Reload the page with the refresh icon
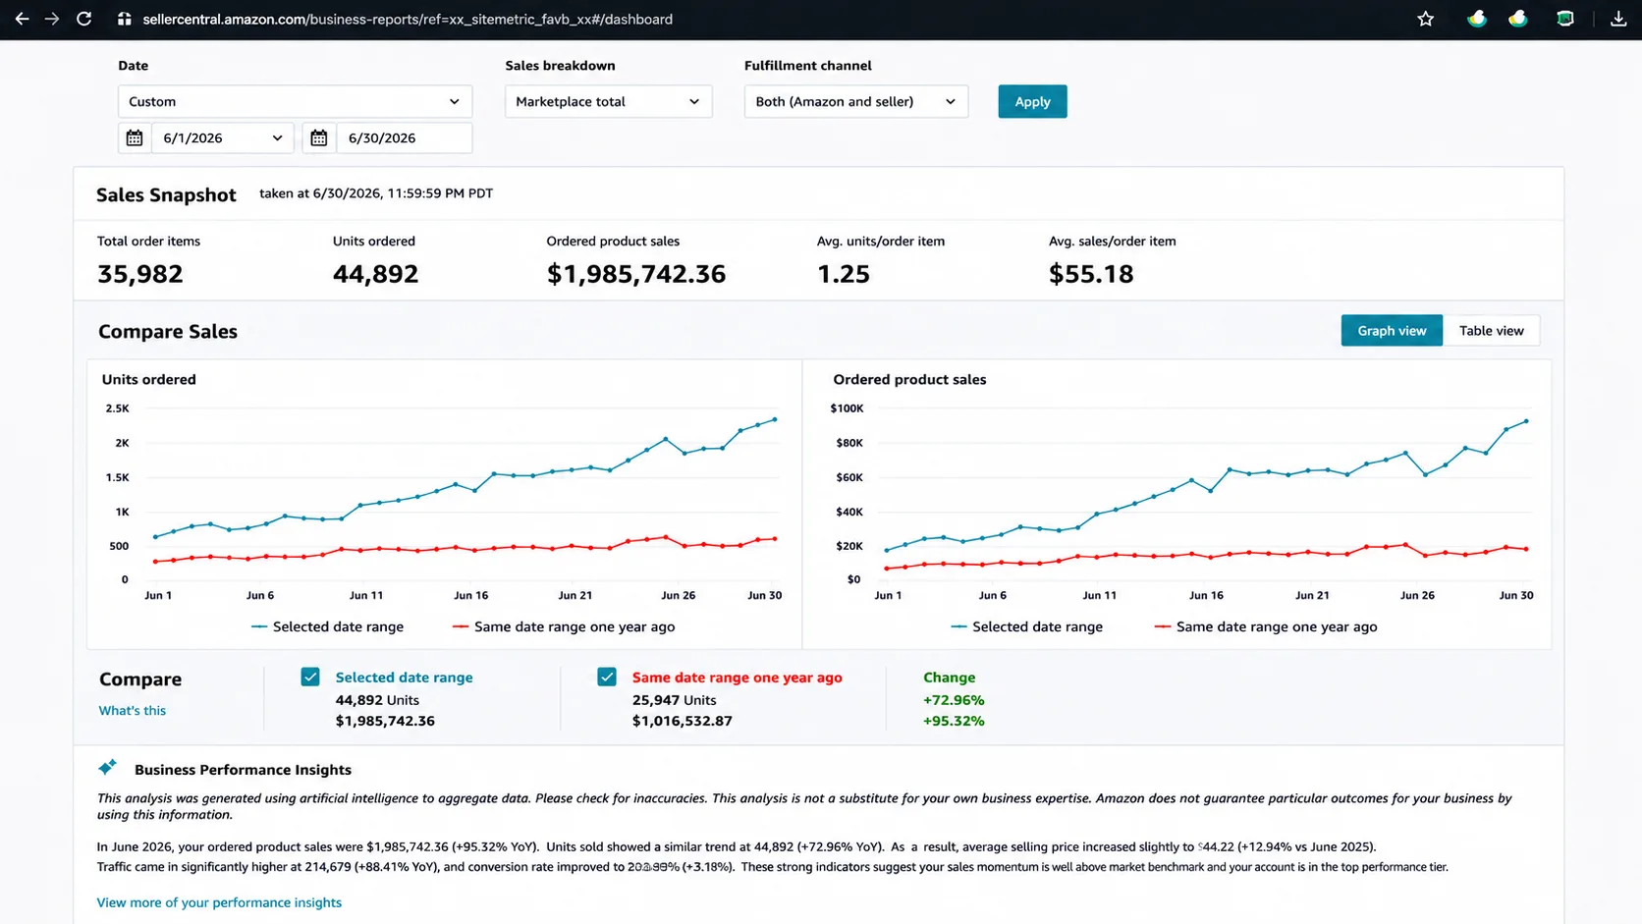1642x924 pixels. [84, 19]
